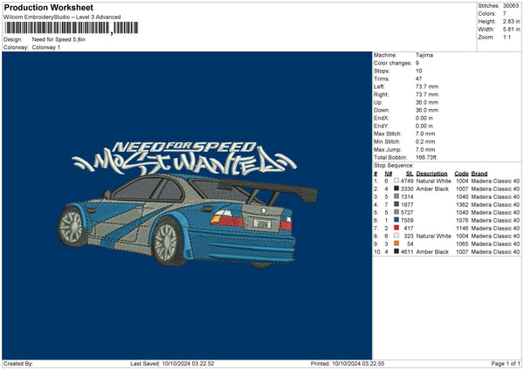Click the embroidered car design preview
Viewport: 524px width, 370px height.
[x=187, y=220]
